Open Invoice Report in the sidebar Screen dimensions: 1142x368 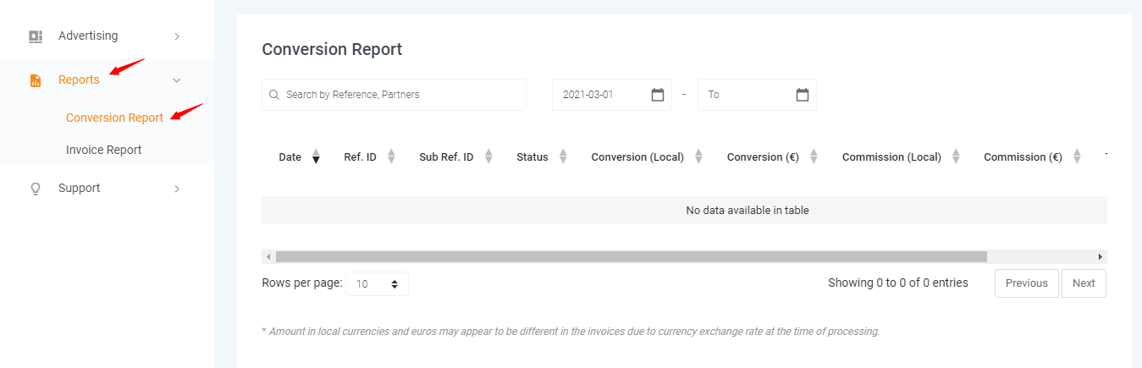point(104,150)
